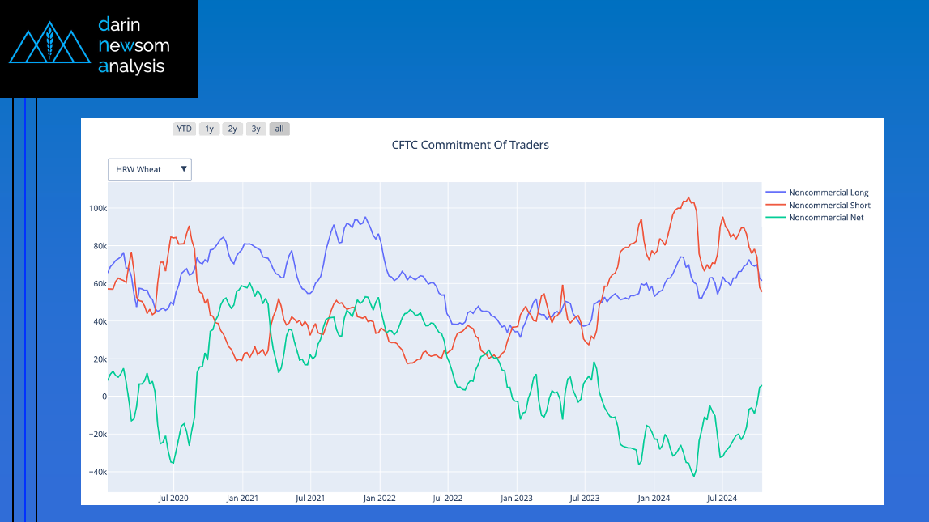Screen dimensions: 929x522
Task: Click the 'darin newsom analysis' brand text
Action: 133,45
